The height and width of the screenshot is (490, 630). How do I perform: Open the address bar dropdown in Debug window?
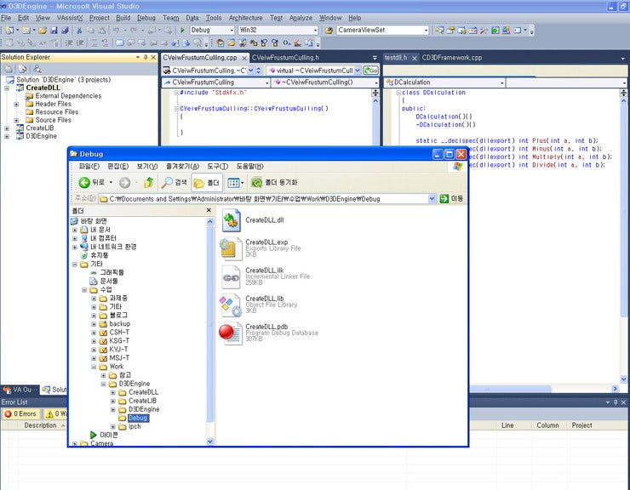[432, 198]
